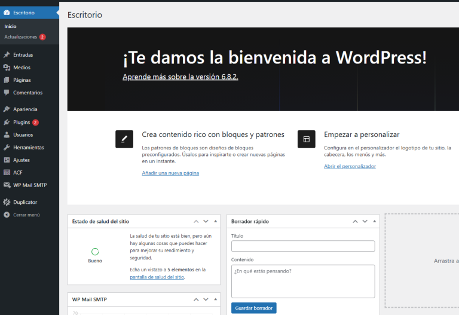Image resolution: width=459 pixels, height=315 pixels.
Task: Go to Medios in sidebar
Action: tap(29, 68)
